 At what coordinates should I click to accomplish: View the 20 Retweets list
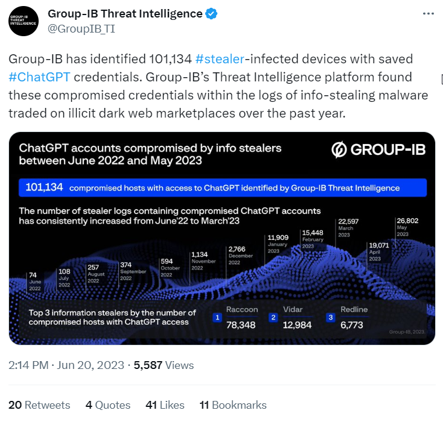pos(39,405)
